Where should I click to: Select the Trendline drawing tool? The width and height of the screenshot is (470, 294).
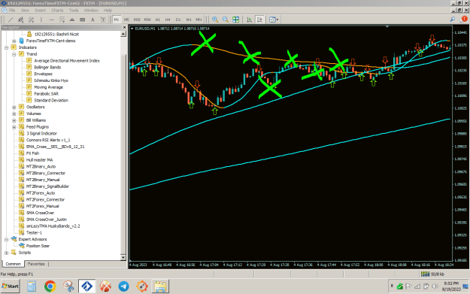pos(11,20)
